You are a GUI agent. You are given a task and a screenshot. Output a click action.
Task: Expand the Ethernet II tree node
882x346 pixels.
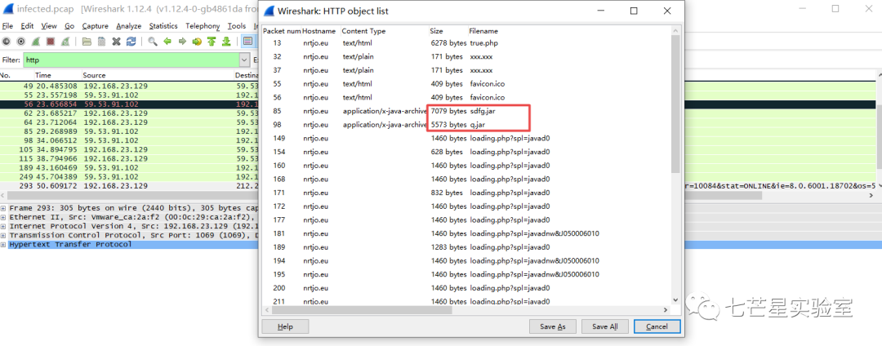pos(4,217)
